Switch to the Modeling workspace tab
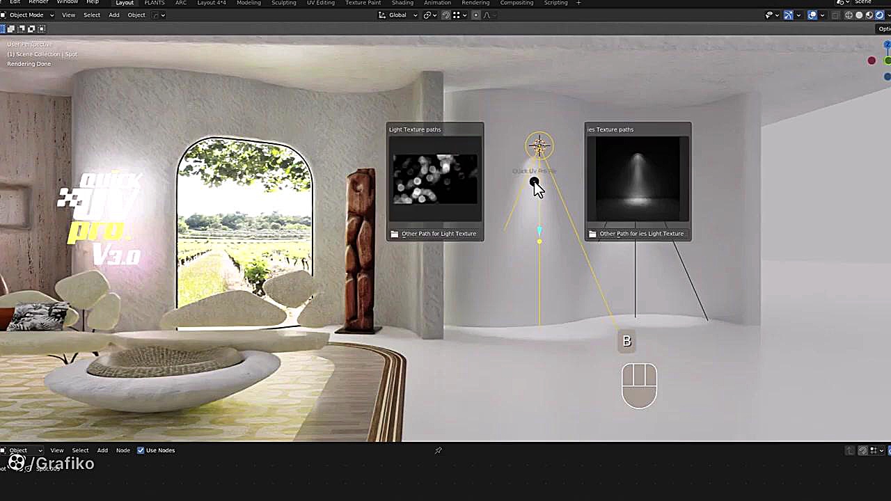Screen dimensions: 891x501 [249, 3]
